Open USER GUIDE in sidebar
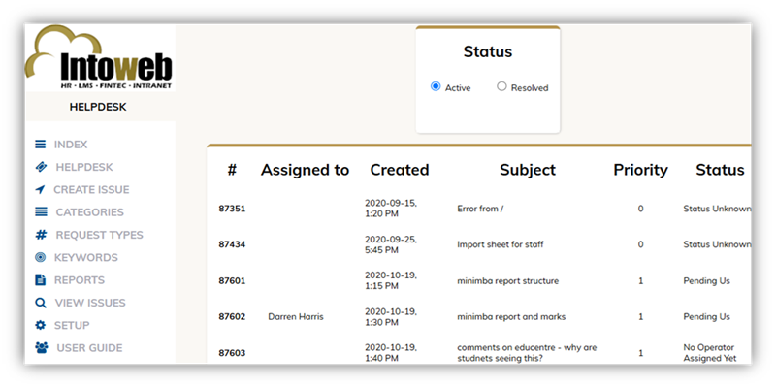This screenshot has width=776, height=388. (x=89, y=348)
